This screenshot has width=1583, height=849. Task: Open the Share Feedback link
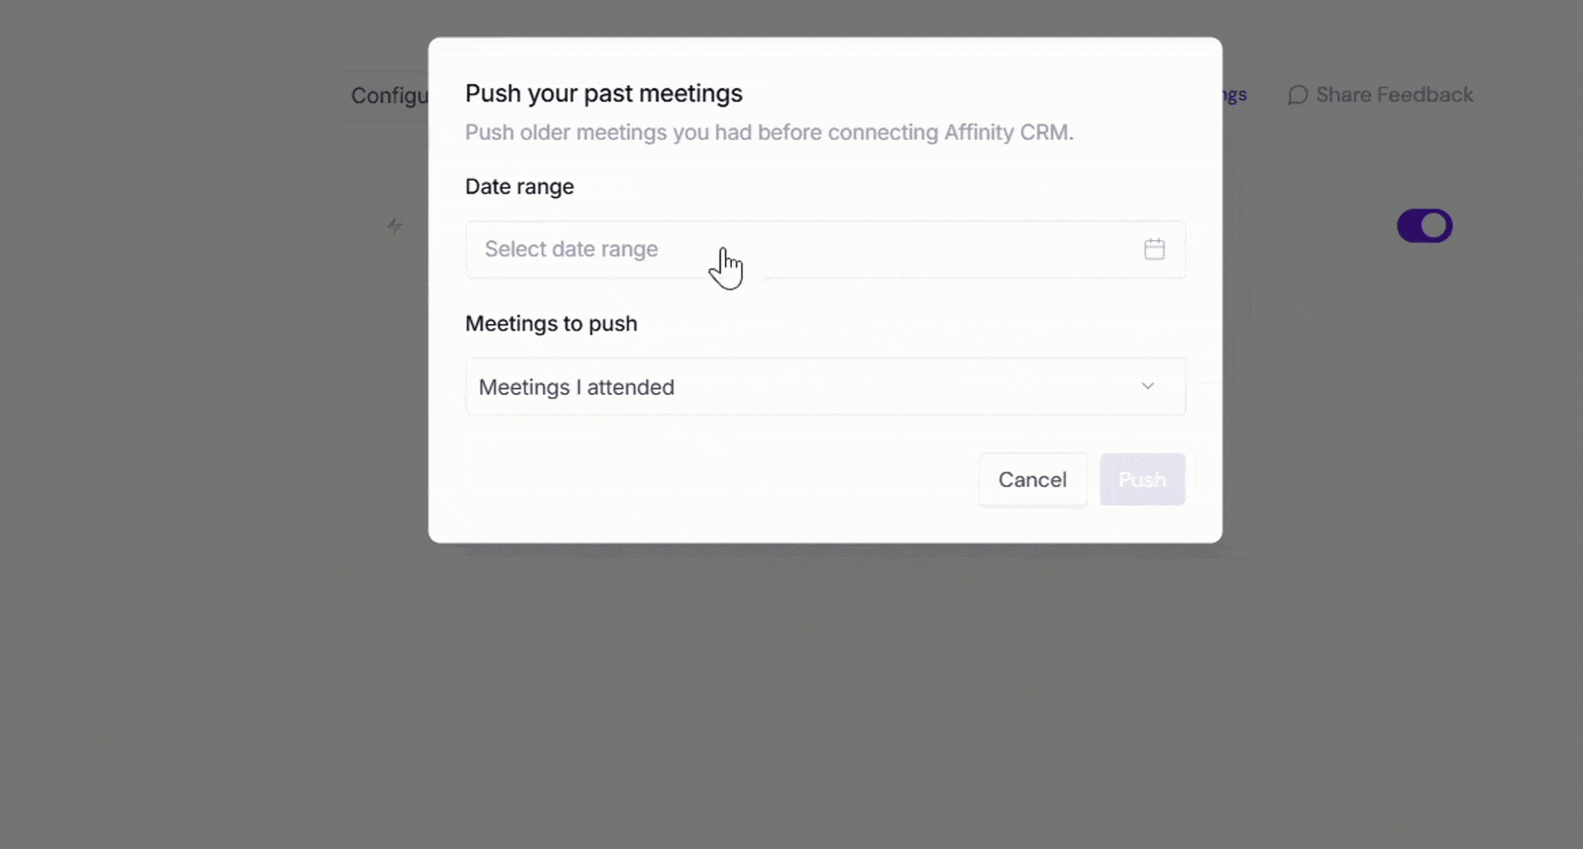(1393, 95)
